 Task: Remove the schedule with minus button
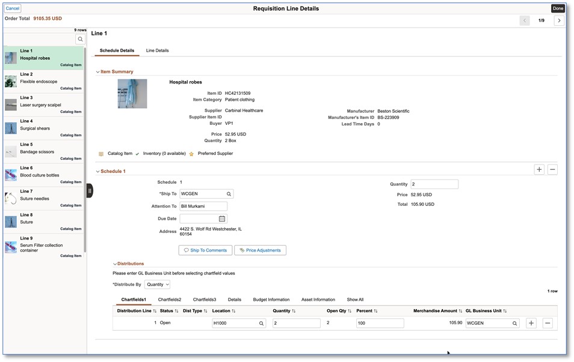552,170
